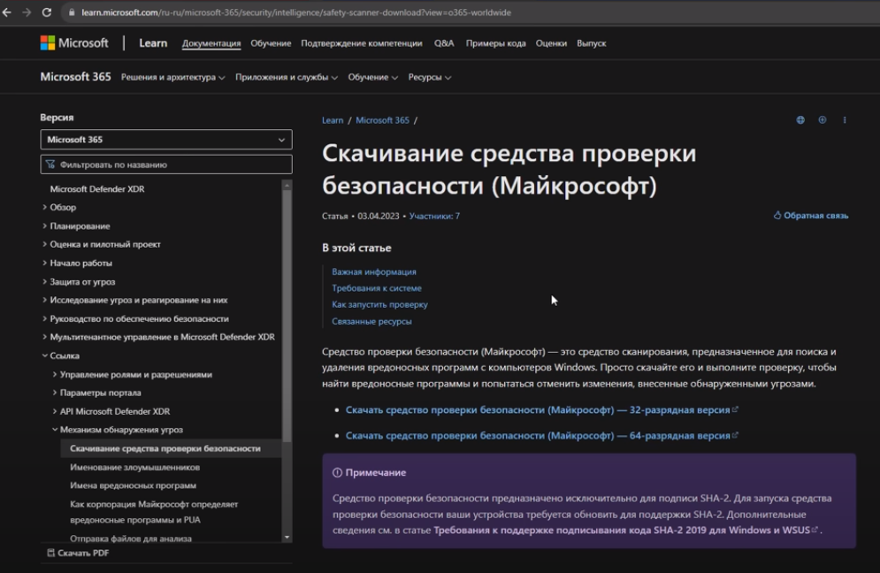Click the Microsoft 365 product title

pyautogui.click(x=75, y=77)
